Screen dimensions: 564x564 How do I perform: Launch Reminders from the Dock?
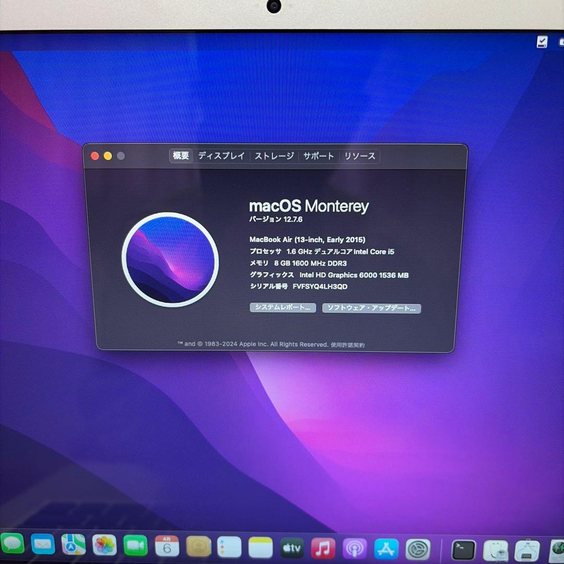tap(229, 547)
